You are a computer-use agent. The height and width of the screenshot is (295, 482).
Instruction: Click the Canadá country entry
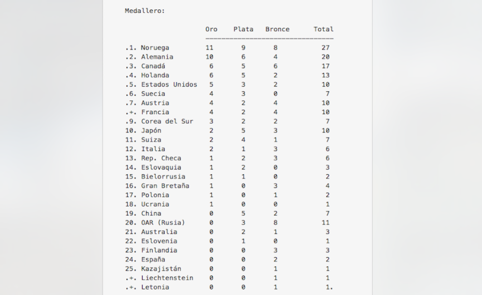point(153,66)
